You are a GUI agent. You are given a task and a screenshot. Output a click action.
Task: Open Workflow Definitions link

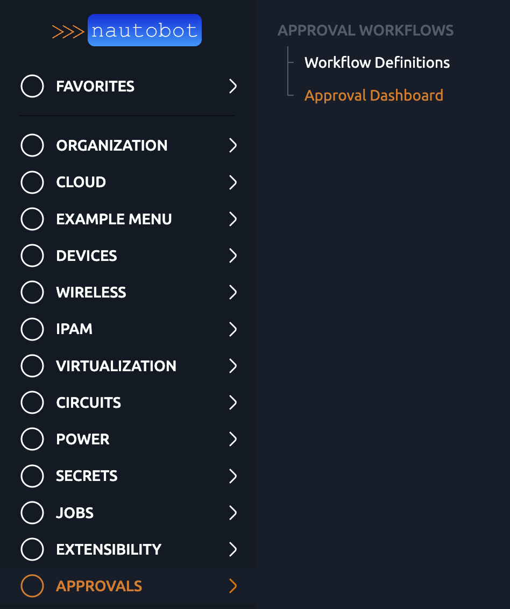coord(377,62)
